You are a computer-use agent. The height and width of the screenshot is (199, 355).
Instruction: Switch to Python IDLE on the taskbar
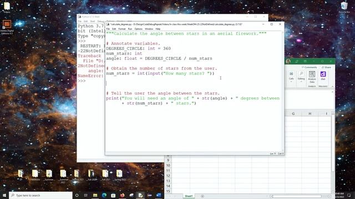tap(140, 195)
